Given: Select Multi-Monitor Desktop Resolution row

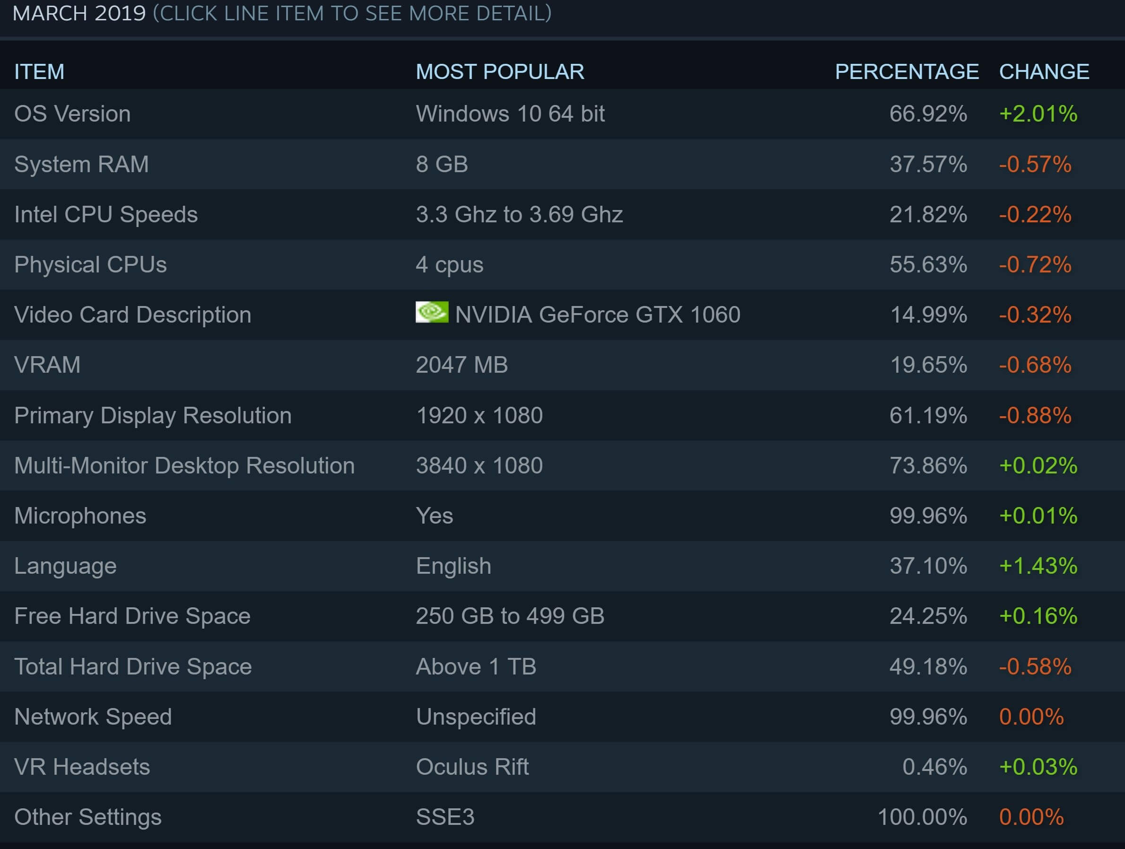Looking at the screenshot, I should coord(184,465).
